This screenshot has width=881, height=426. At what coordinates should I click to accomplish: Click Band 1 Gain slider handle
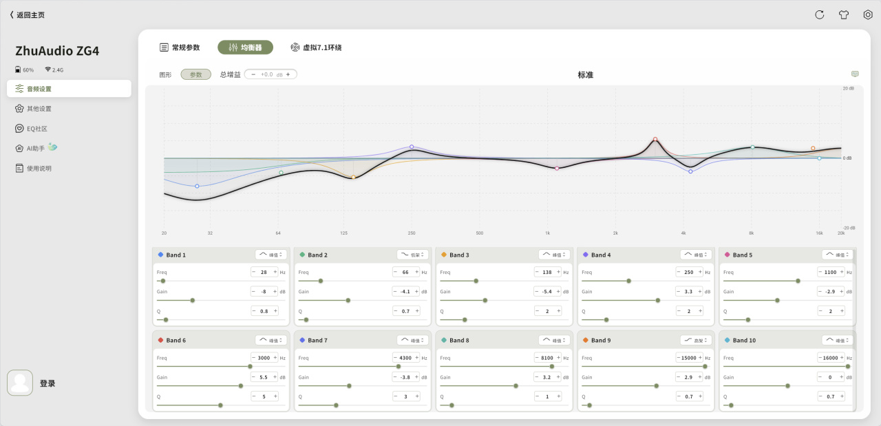pyautogui.click(x=193, y=300)
